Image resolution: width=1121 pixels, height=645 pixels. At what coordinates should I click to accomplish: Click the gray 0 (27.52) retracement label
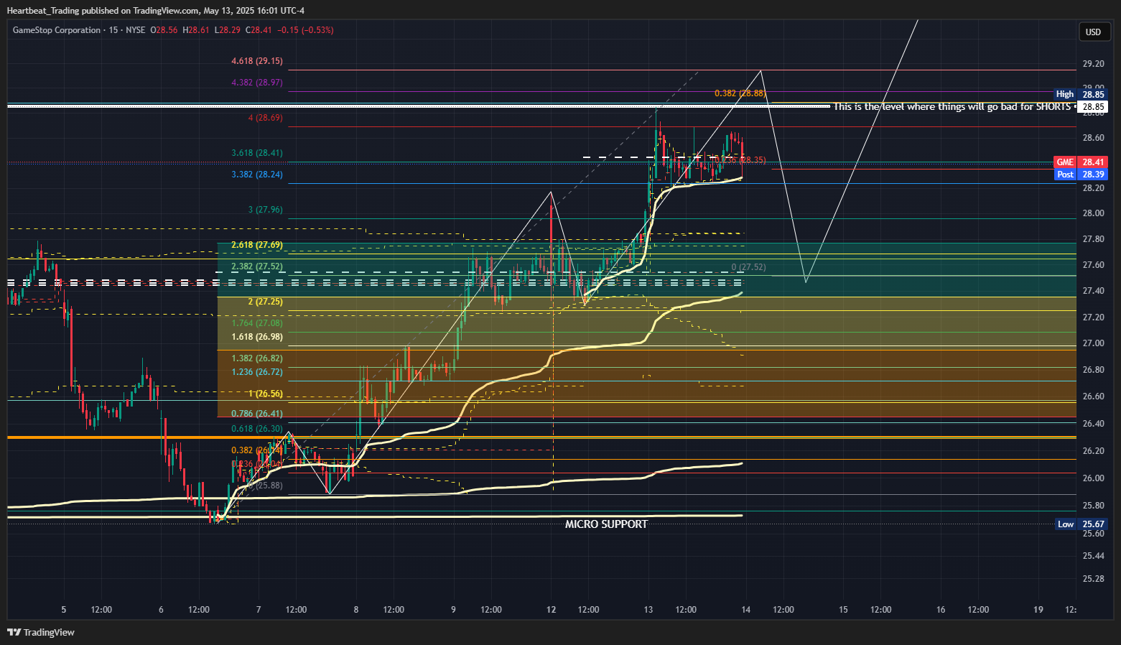point(748,267)
